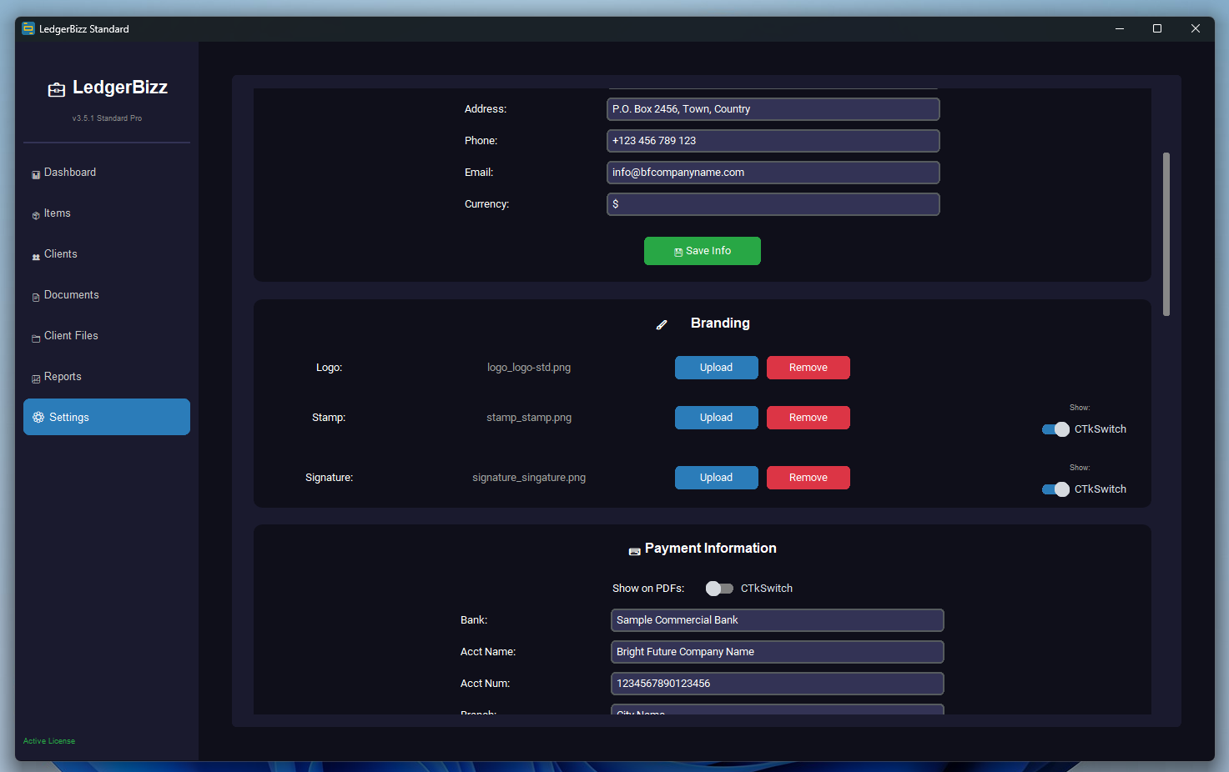Toggle the Stamp show switch
The image size is (1229, 772).
[1055, 429]
